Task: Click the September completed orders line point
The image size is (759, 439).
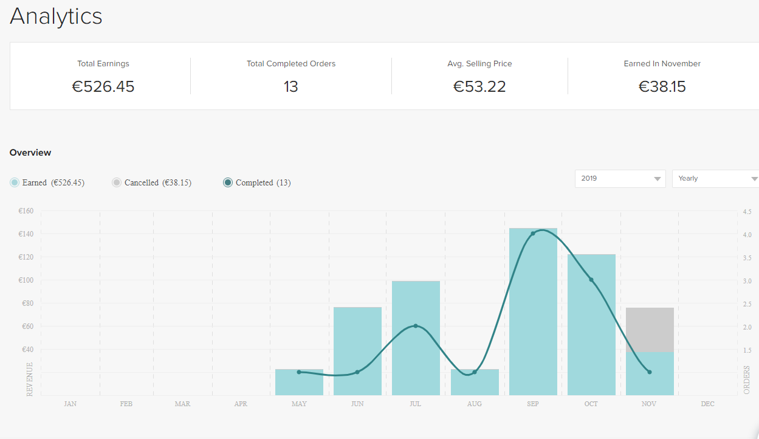Action: (533, 233)
